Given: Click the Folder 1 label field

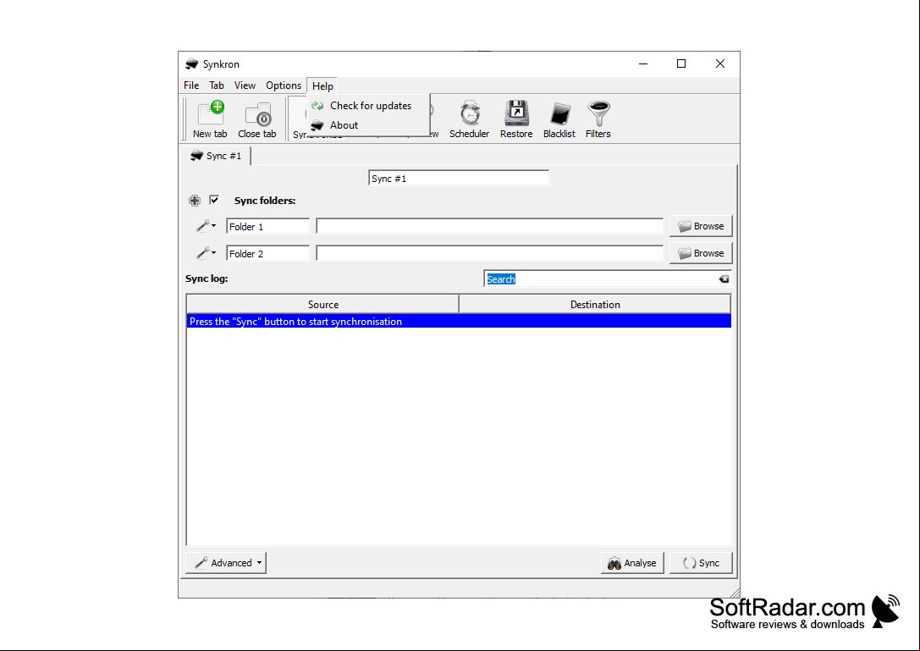Looking at the screenshot, I should pos(267,226).
